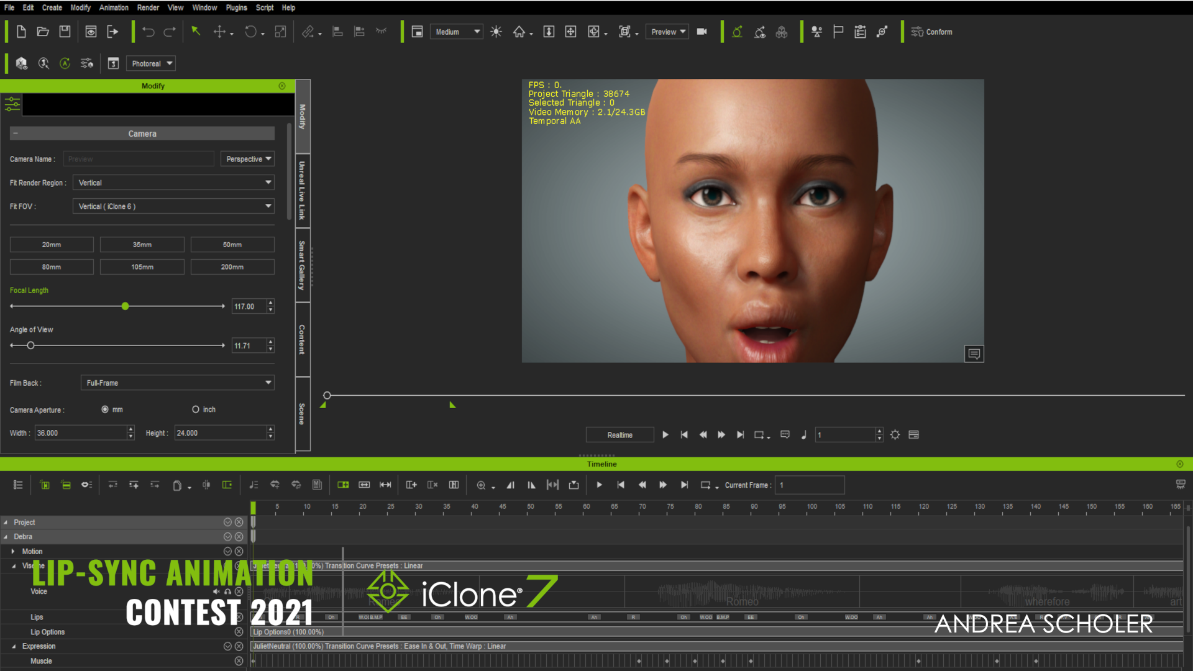The image size is (1193, 671).
Task: Click the Play button under viewport
Action: [x=665, y=435]
